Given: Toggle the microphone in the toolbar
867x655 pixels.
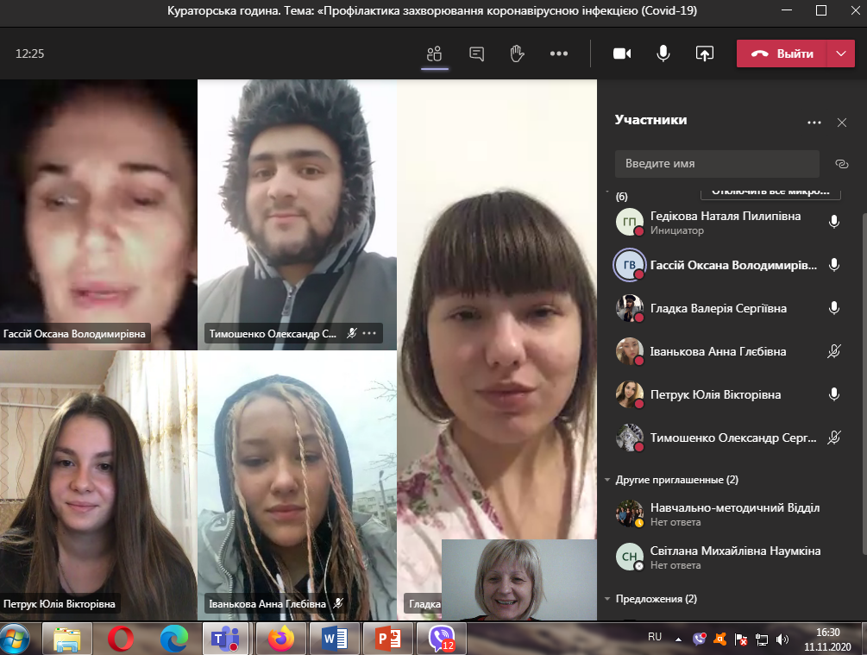Looking at the screenshot, I should (663, 54).
